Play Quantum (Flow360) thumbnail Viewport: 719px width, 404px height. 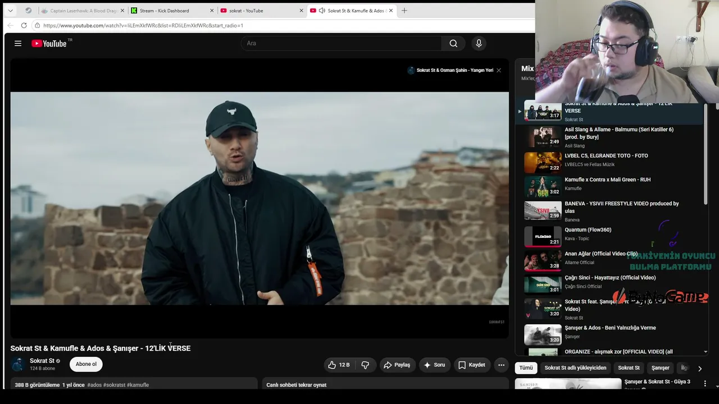[543, 236]
